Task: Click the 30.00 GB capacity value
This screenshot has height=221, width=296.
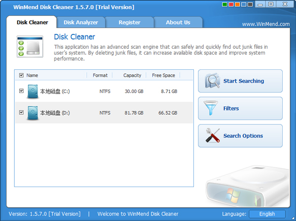Action: tap(134, 92)
